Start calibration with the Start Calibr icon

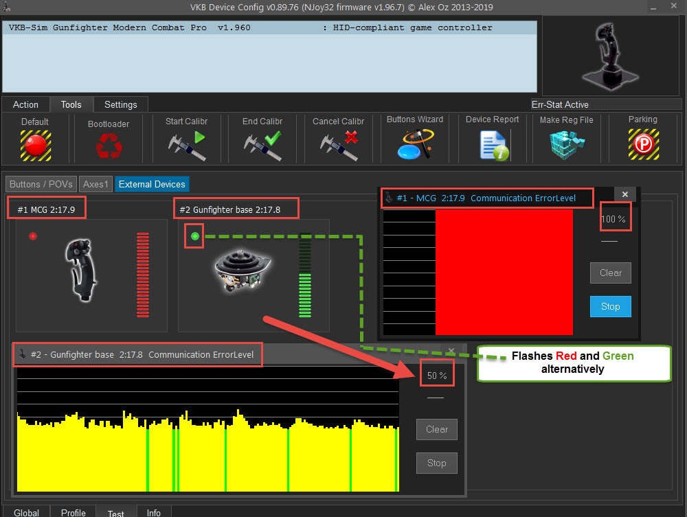click(x=187, y=146)
